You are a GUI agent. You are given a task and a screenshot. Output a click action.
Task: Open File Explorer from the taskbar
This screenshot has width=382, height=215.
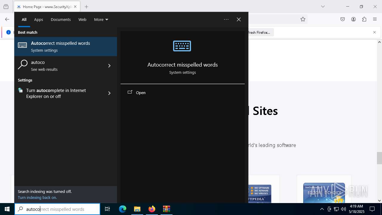(137, 209)
